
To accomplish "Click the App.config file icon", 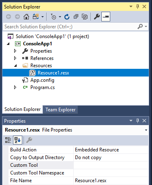I will pos(25,80).
